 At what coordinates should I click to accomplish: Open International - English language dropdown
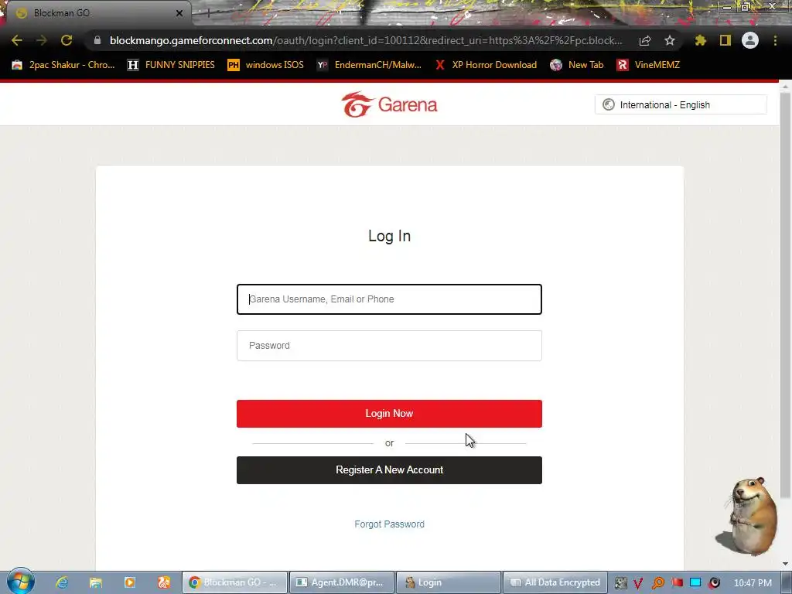(681, 104)
